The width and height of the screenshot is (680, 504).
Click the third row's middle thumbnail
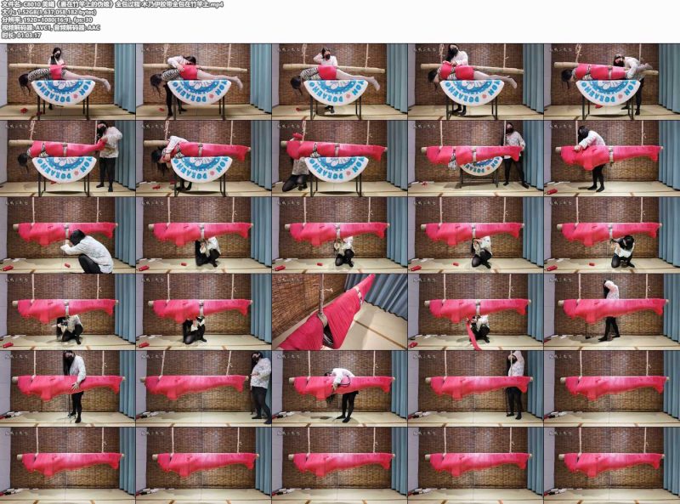click(339, 235)
